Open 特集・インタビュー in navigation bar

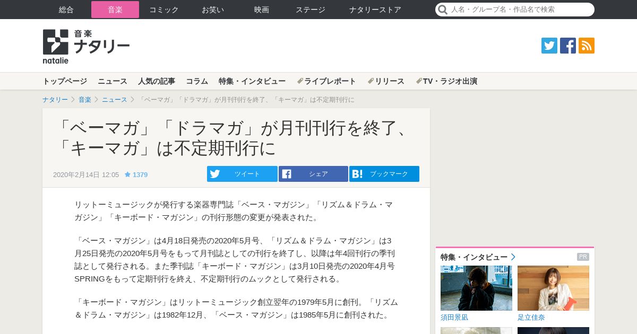point(252,81)
